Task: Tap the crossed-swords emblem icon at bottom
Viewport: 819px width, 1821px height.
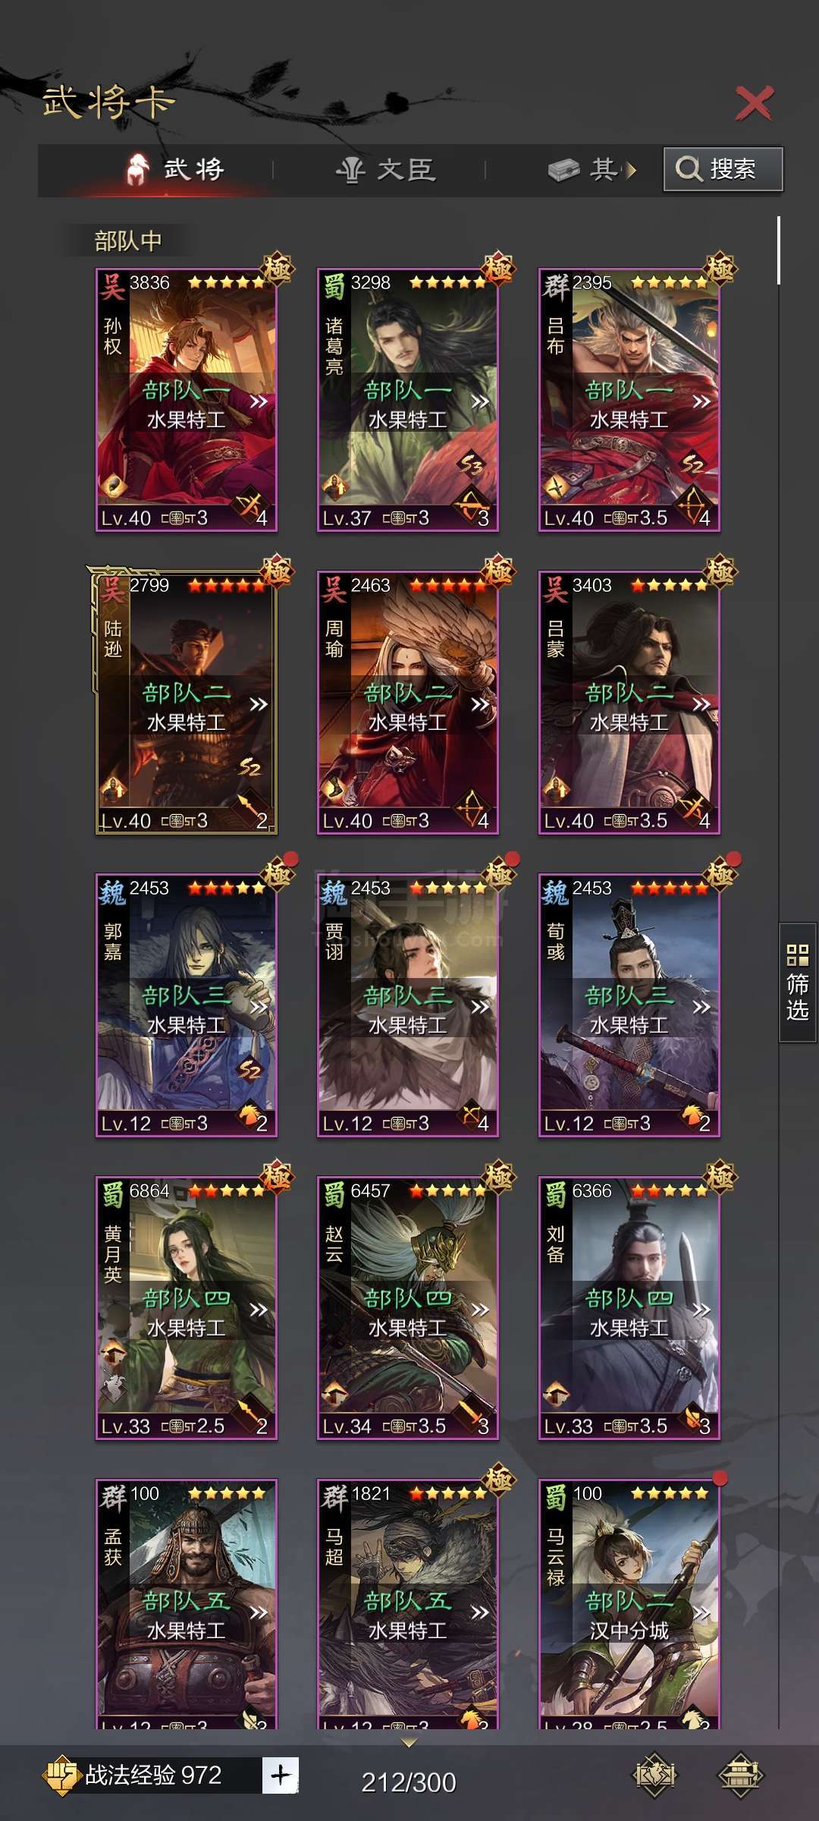Action: tap(654, 1775)
